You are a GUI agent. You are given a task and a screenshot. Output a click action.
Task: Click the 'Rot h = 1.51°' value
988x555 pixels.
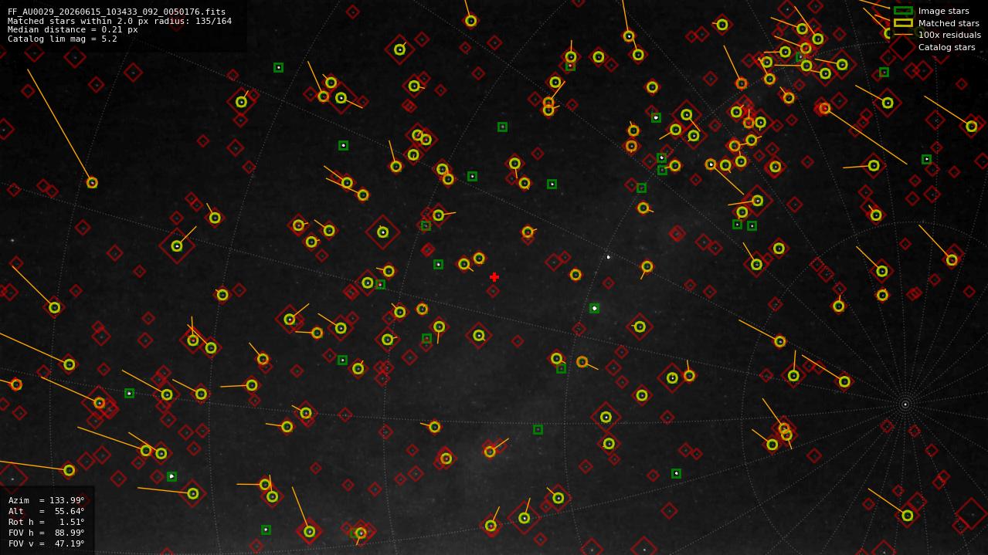coord(46,522)
